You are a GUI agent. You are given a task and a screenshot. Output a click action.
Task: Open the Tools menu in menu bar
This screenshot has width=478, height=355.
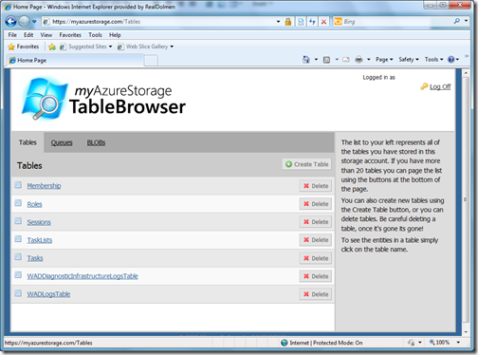tap(95, 35)
